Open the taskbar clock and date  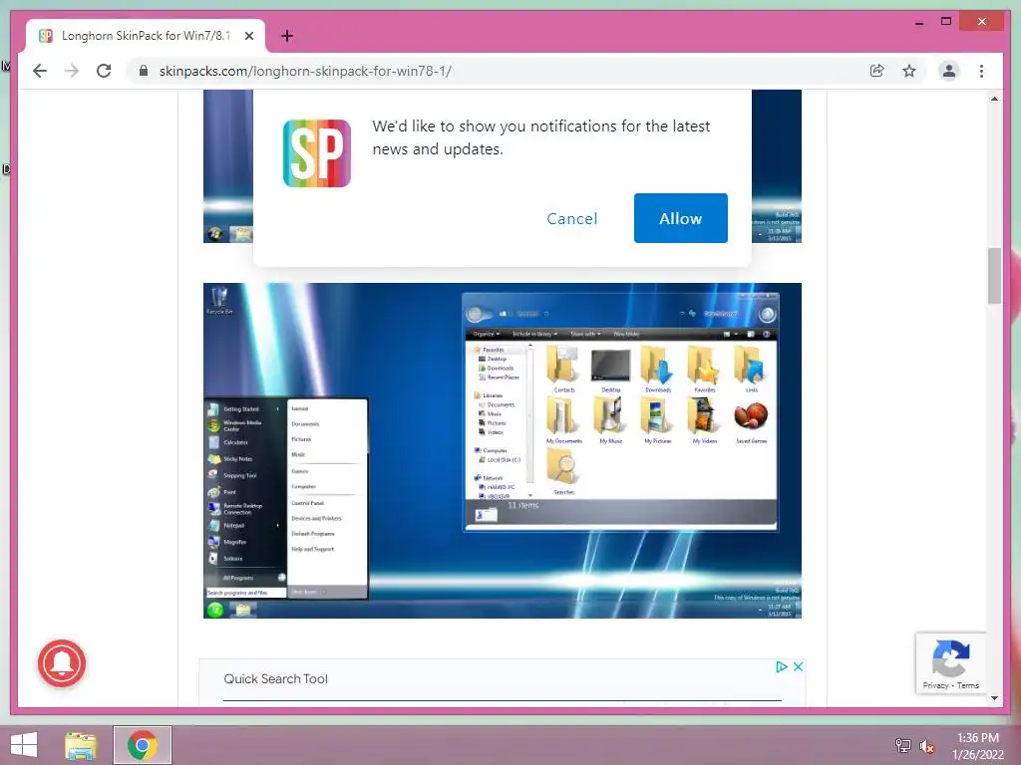pyautogui.click(x=978, y=746)
